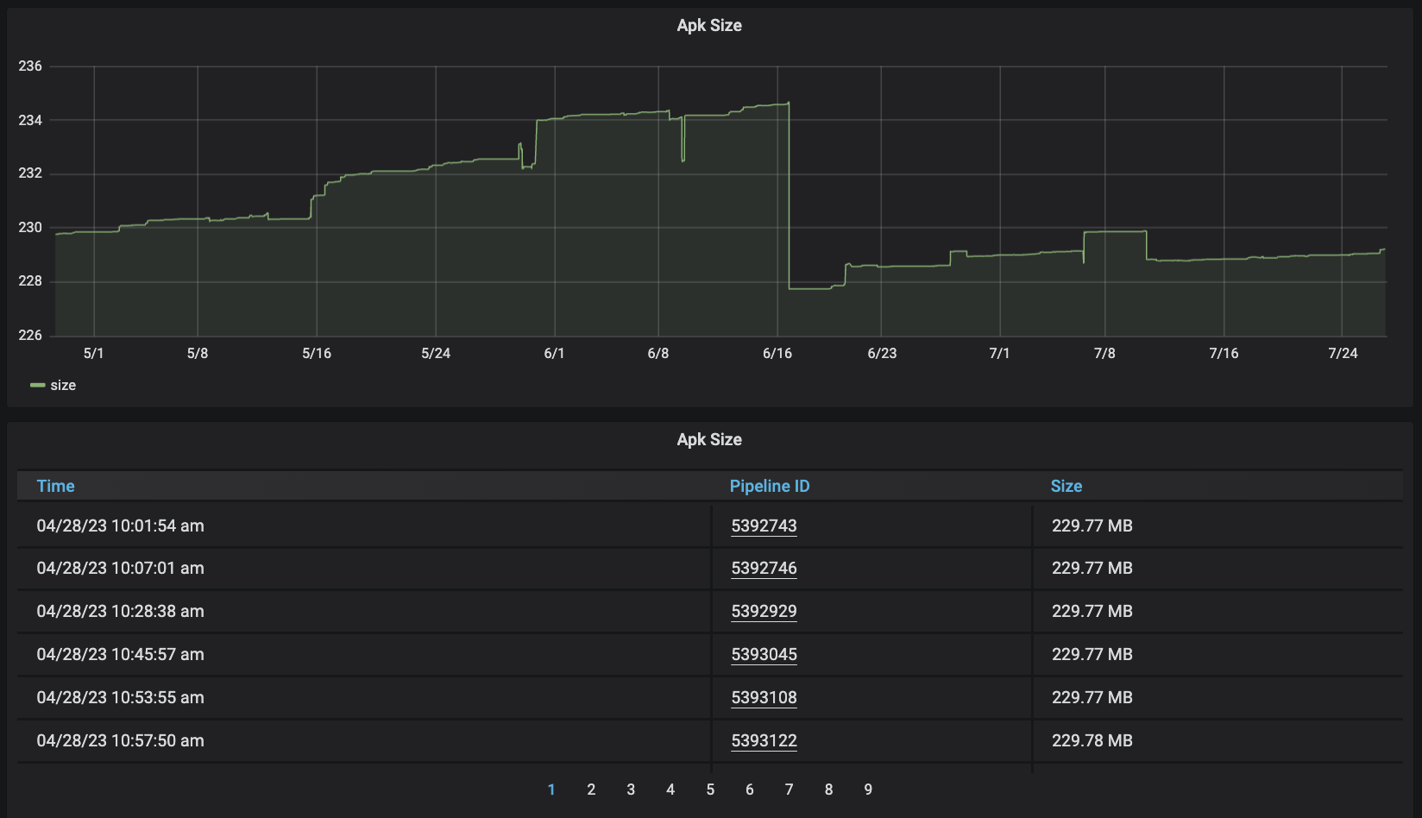Open the Apk Size graph panel title menu
1422x818 pixels.
click(709, 25)
